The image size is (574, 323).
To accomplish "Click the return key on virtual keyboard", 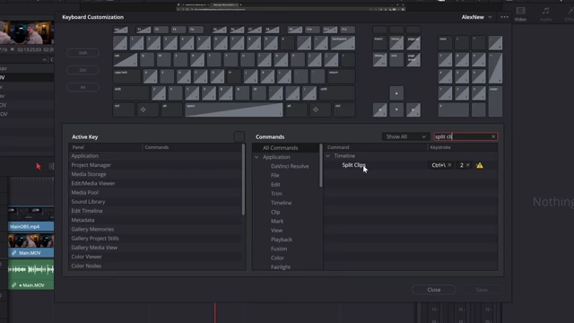I will point(341,76).
